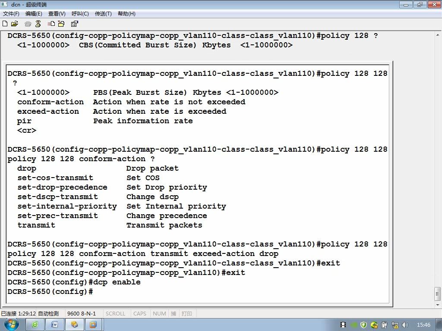The width and height of the screenshot is (442, 331).
Task: Click the 'conform-action transmit exceed-action drop' line
Action: pyautogui.click(x=143, y=253)
